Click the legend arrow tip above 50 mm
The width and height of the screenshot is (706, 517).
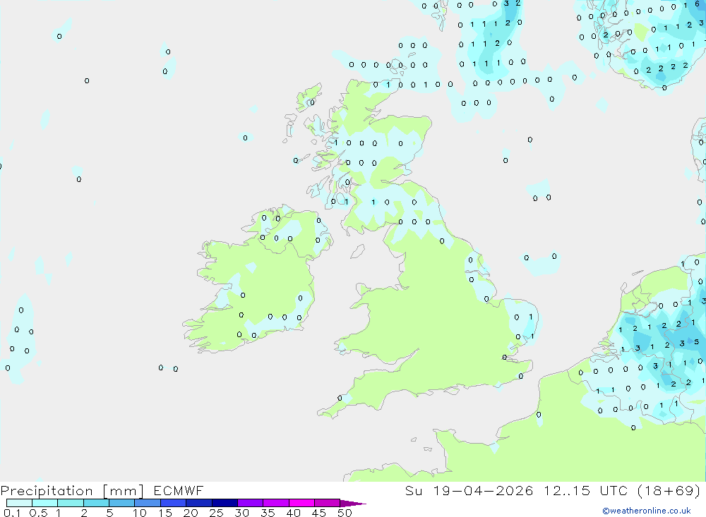(352, 504)
